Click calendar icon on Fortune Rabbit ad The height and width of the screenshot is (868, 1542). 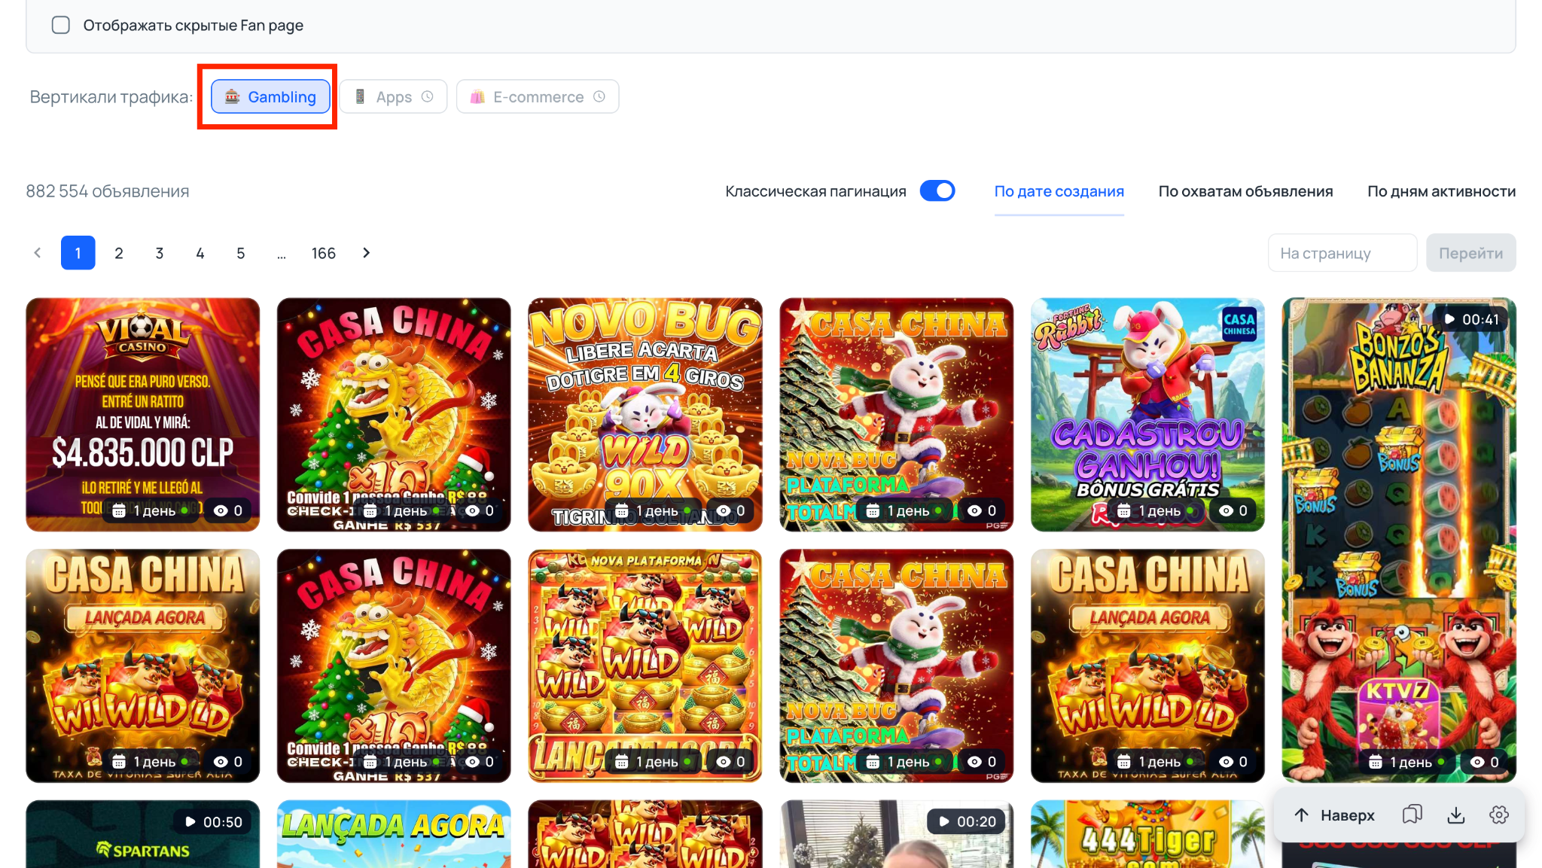coord(1123,510)
